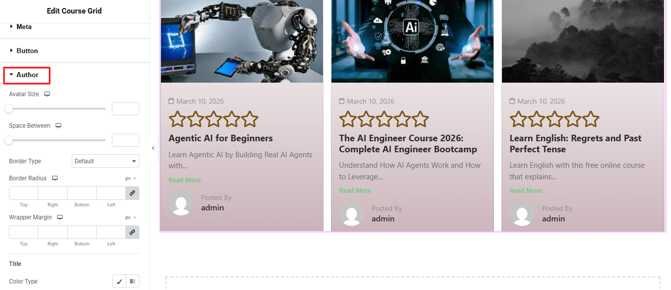Click the Avatar Size slider handle

tap(9, 109)
